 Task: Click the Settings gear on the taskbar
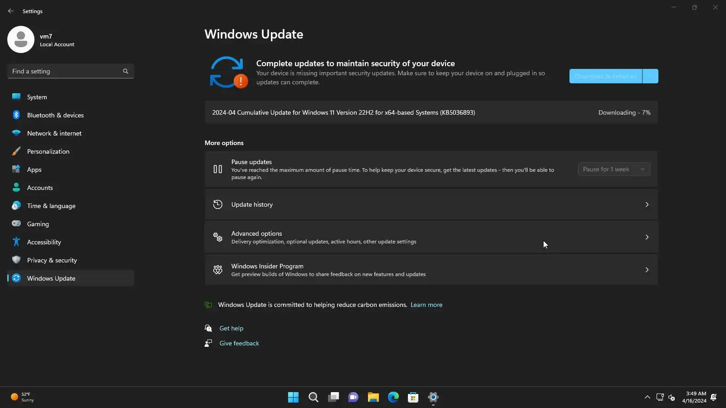[433, 397]
